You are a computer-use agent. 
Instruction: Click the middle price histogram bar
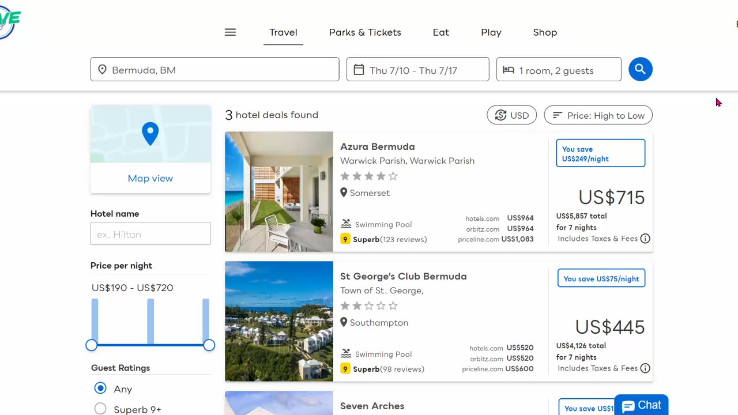pos(150,321)
